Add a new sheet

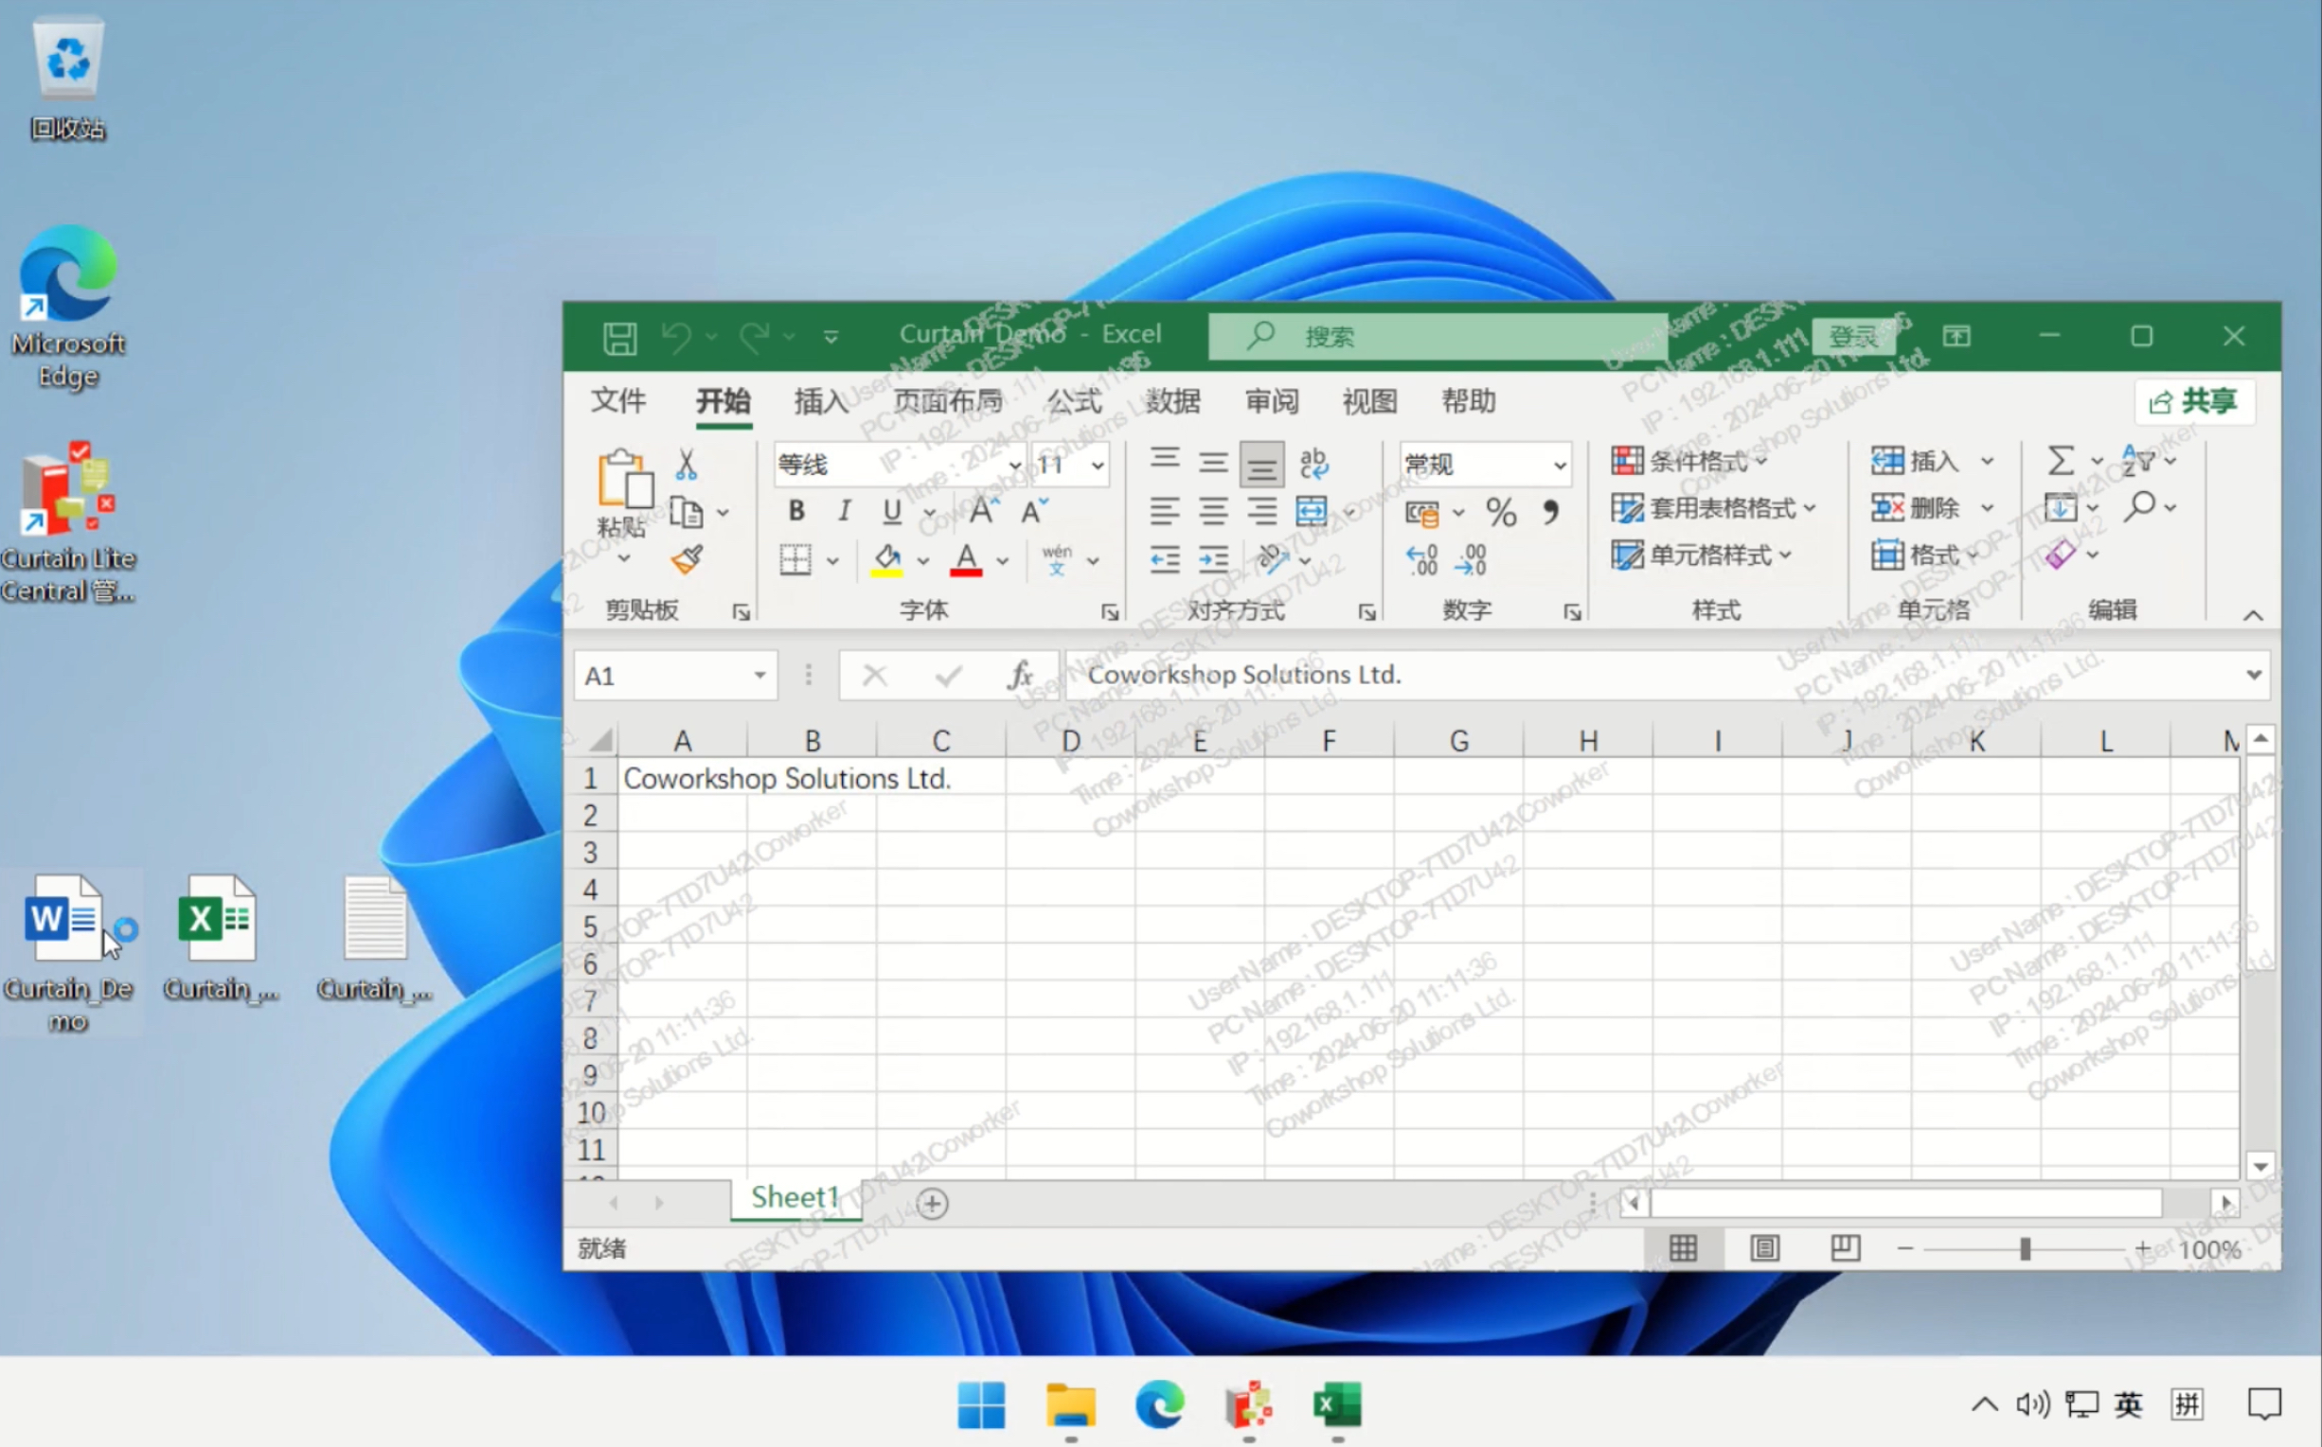932,1203
